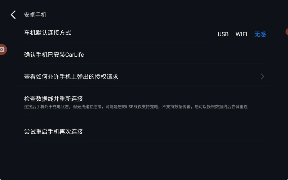Tap the floating camera screenshot icon
Viewport: 288px width, 180px height.
[x=2, y=49]
